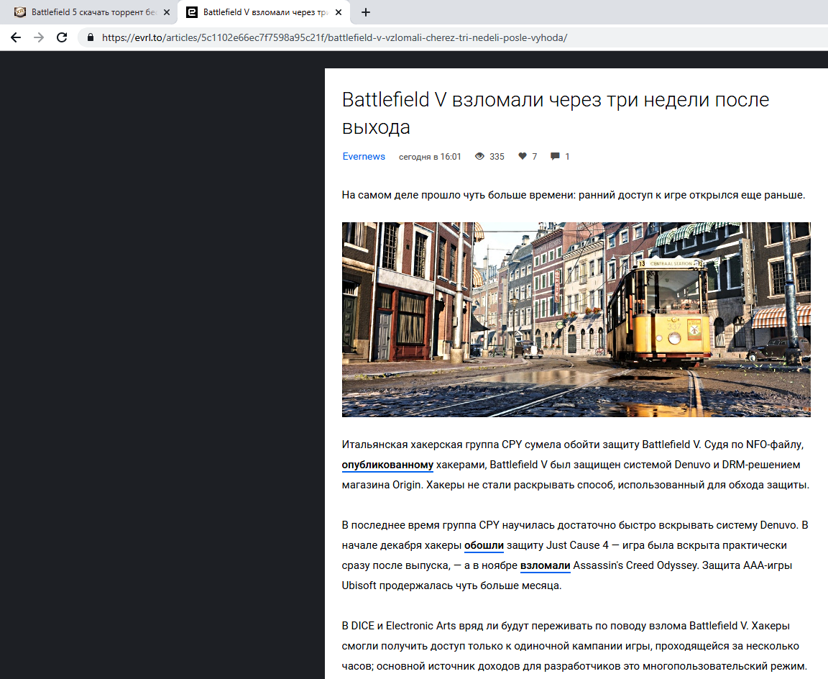828x679 pixels.
Task: Close the Battlefield 5 скачать торрент tab
Action: click(167, 12)
